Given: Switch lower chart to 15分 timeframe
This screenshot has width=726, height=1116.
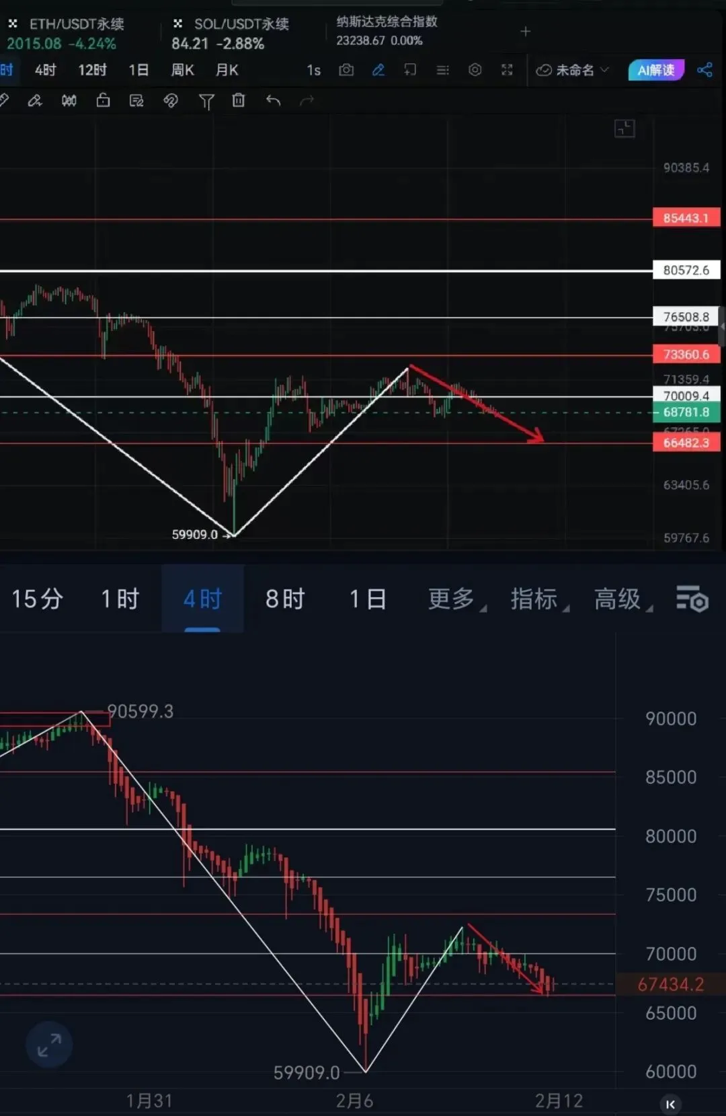Looking at the screenshot, I should 38,599.
